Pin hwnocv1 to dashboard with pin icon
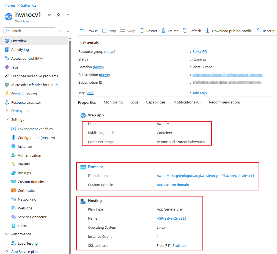Screen dimensions: 277x254 [x=50, y=15]
